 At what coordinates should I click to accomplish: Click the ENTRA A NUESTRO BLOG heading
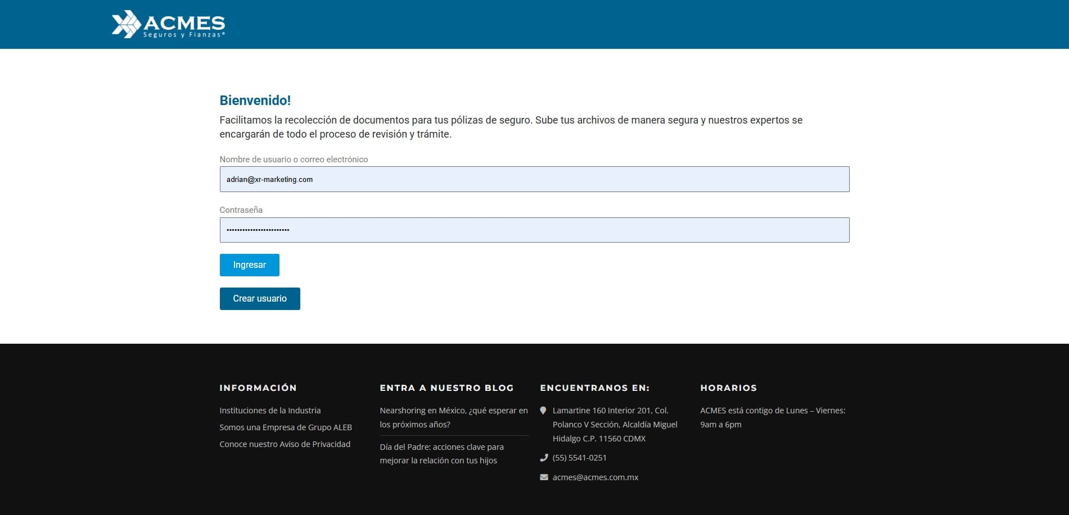[446, 388]
